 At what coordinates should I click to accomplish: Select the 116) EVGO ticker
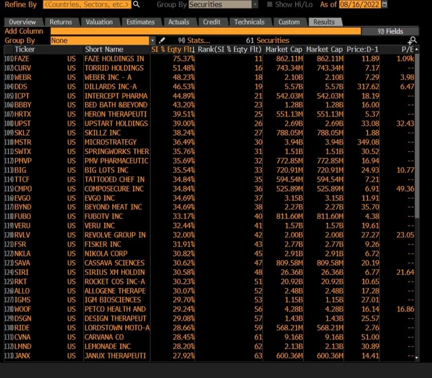point(22,198)
